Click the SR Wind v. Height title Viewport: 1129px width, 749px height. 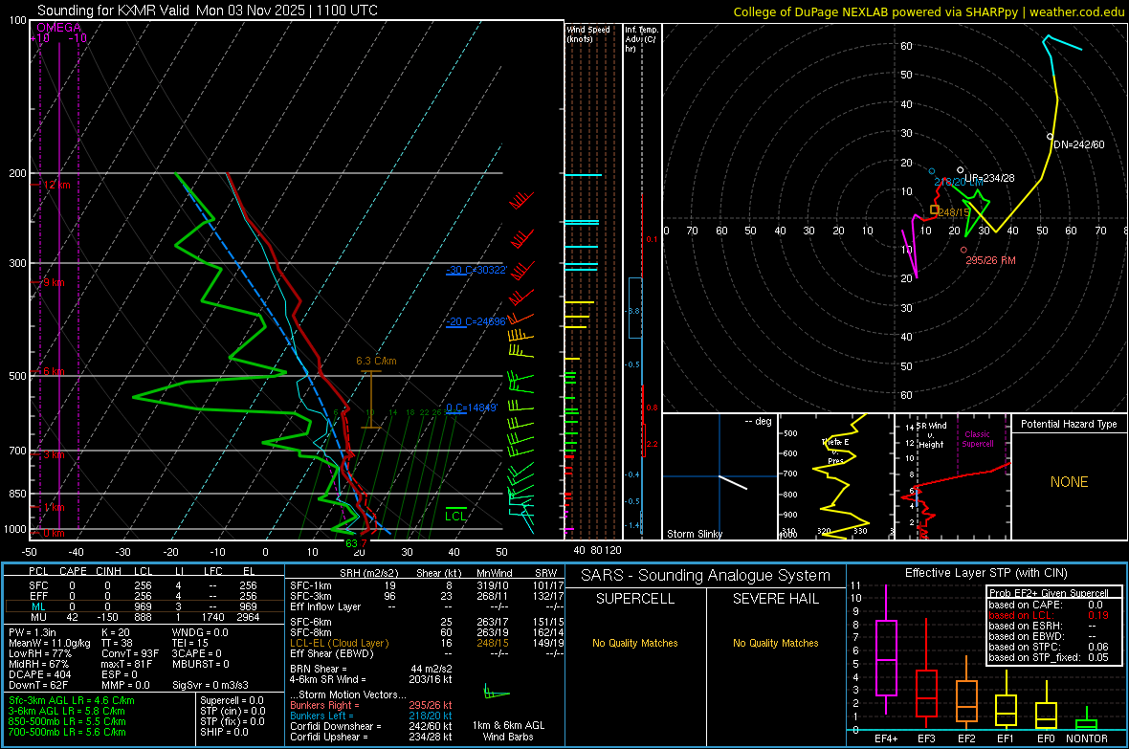click(932, 435)
